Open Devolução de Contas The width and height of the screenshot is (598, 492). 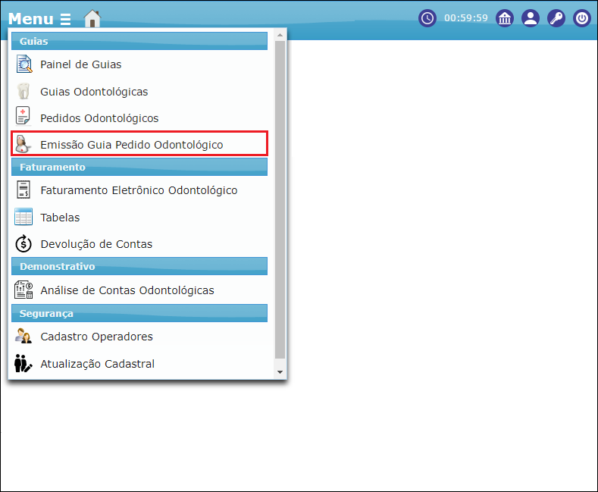[96, 244]
